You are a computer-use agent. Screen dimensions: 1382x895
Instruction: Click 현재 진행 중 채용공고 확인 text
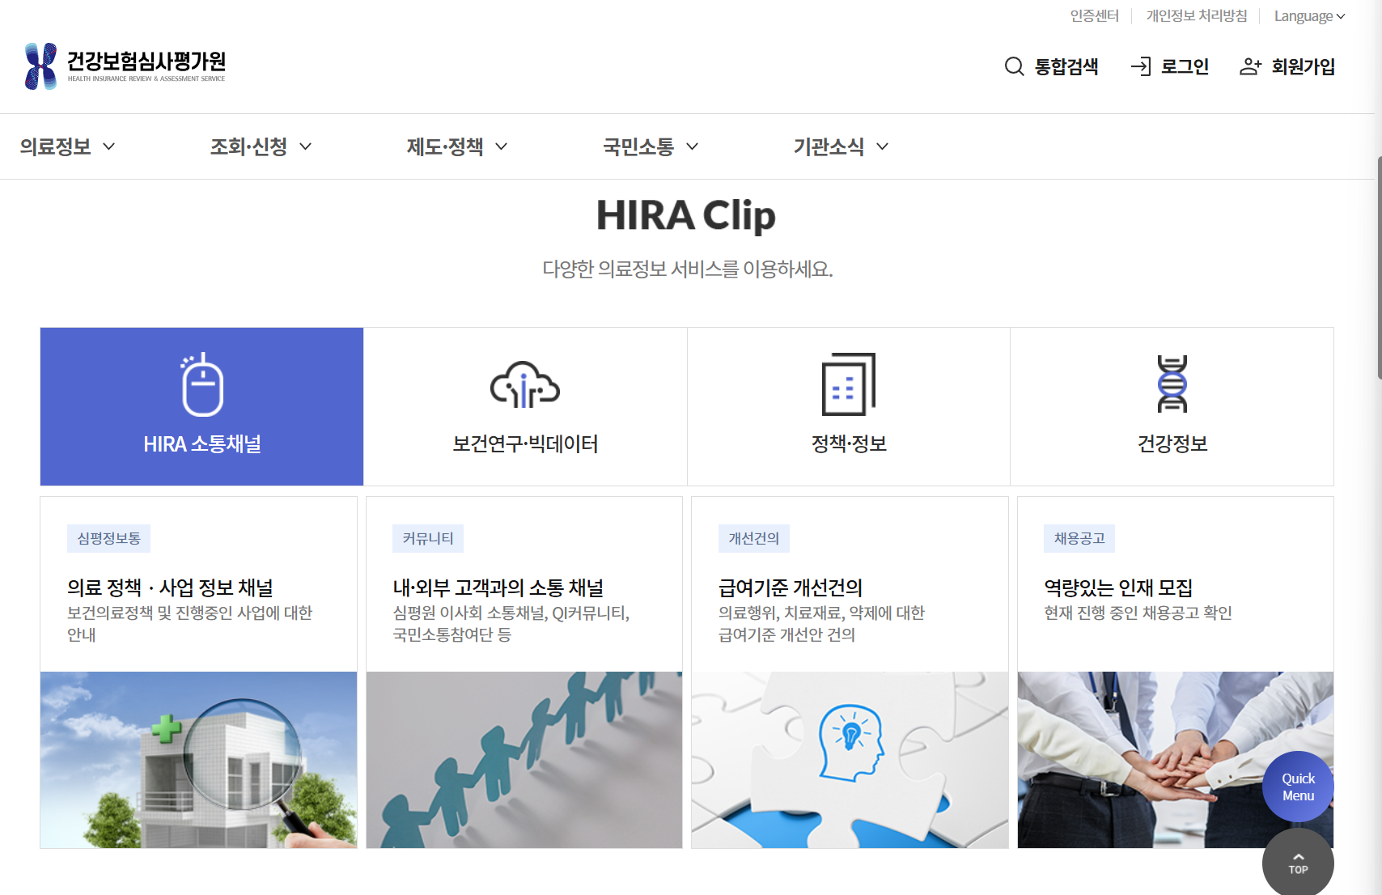(1138, 613)
